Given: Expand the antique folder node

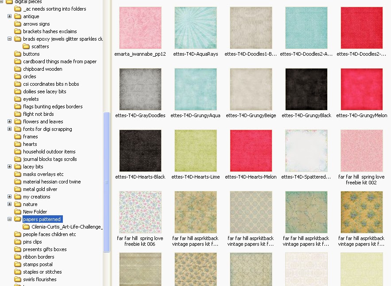Looking at the screenshot, I should (x=9, y=16).
